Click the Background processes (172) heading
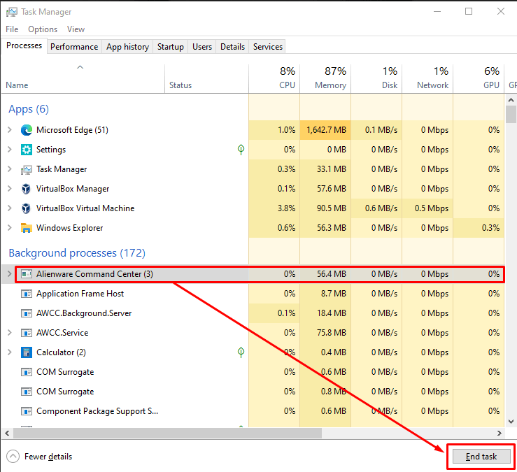Screen dimensions: 517x472 click(77, 253)
